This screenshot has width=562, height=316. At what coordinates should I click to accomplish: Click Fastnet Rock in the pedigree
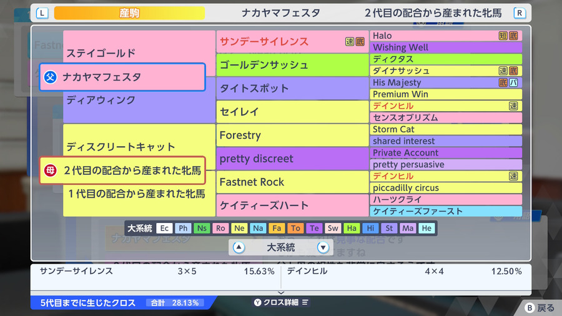292,182
